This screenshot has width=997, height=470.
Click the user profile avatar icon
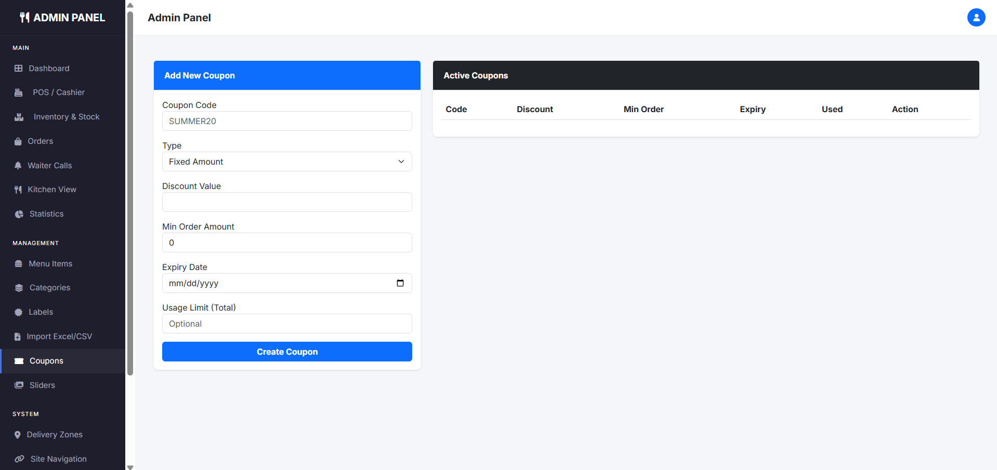click(x=976, y=18)
